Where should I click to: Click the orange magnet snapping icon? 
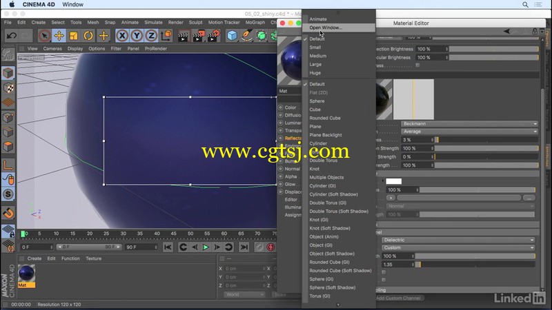coord(8,213)
